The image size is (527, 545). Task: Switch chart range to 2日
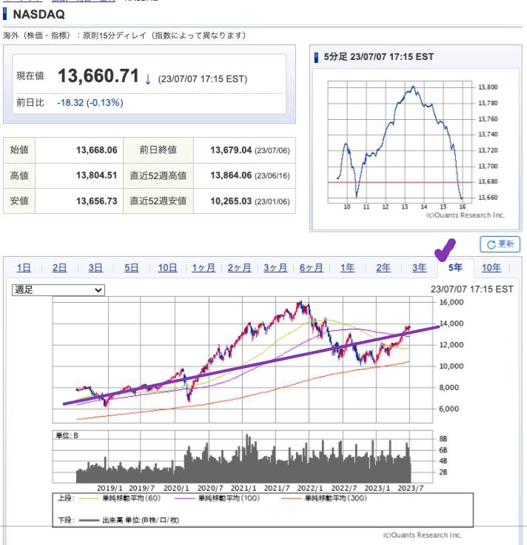(x=60, y=268)
